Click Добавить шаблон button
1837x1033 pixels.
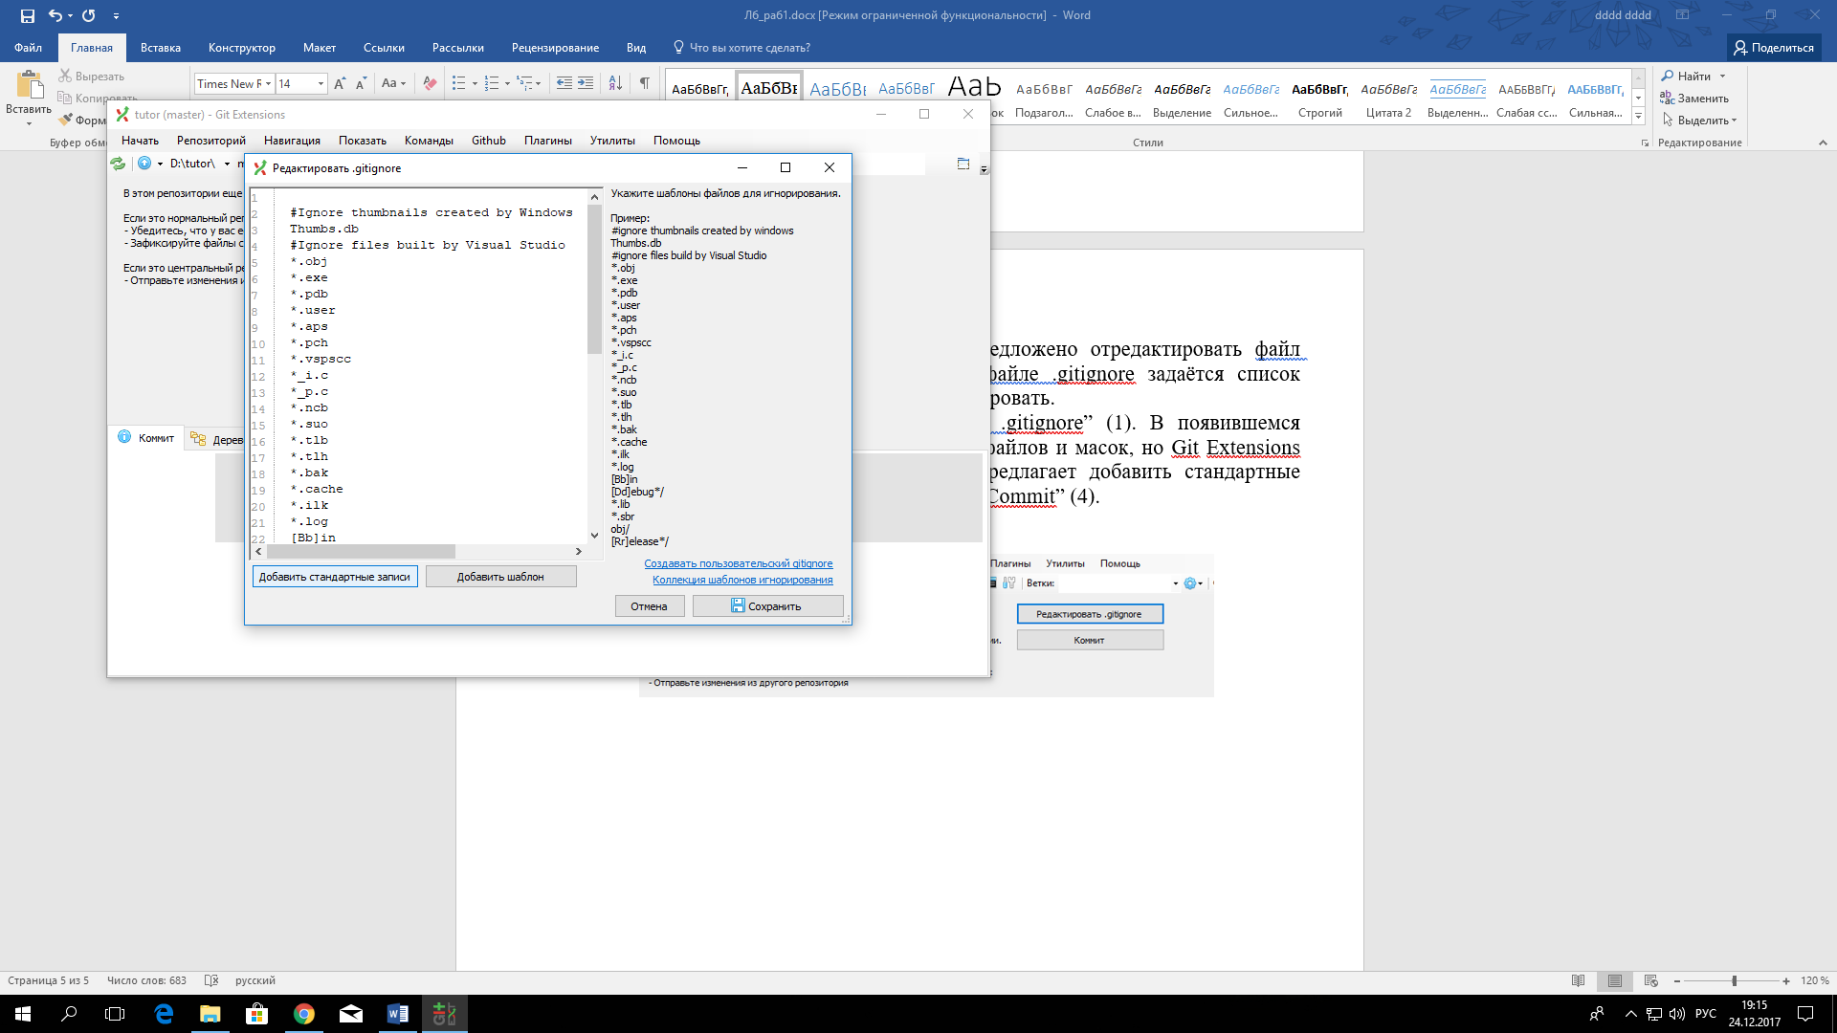coord(500,577)
